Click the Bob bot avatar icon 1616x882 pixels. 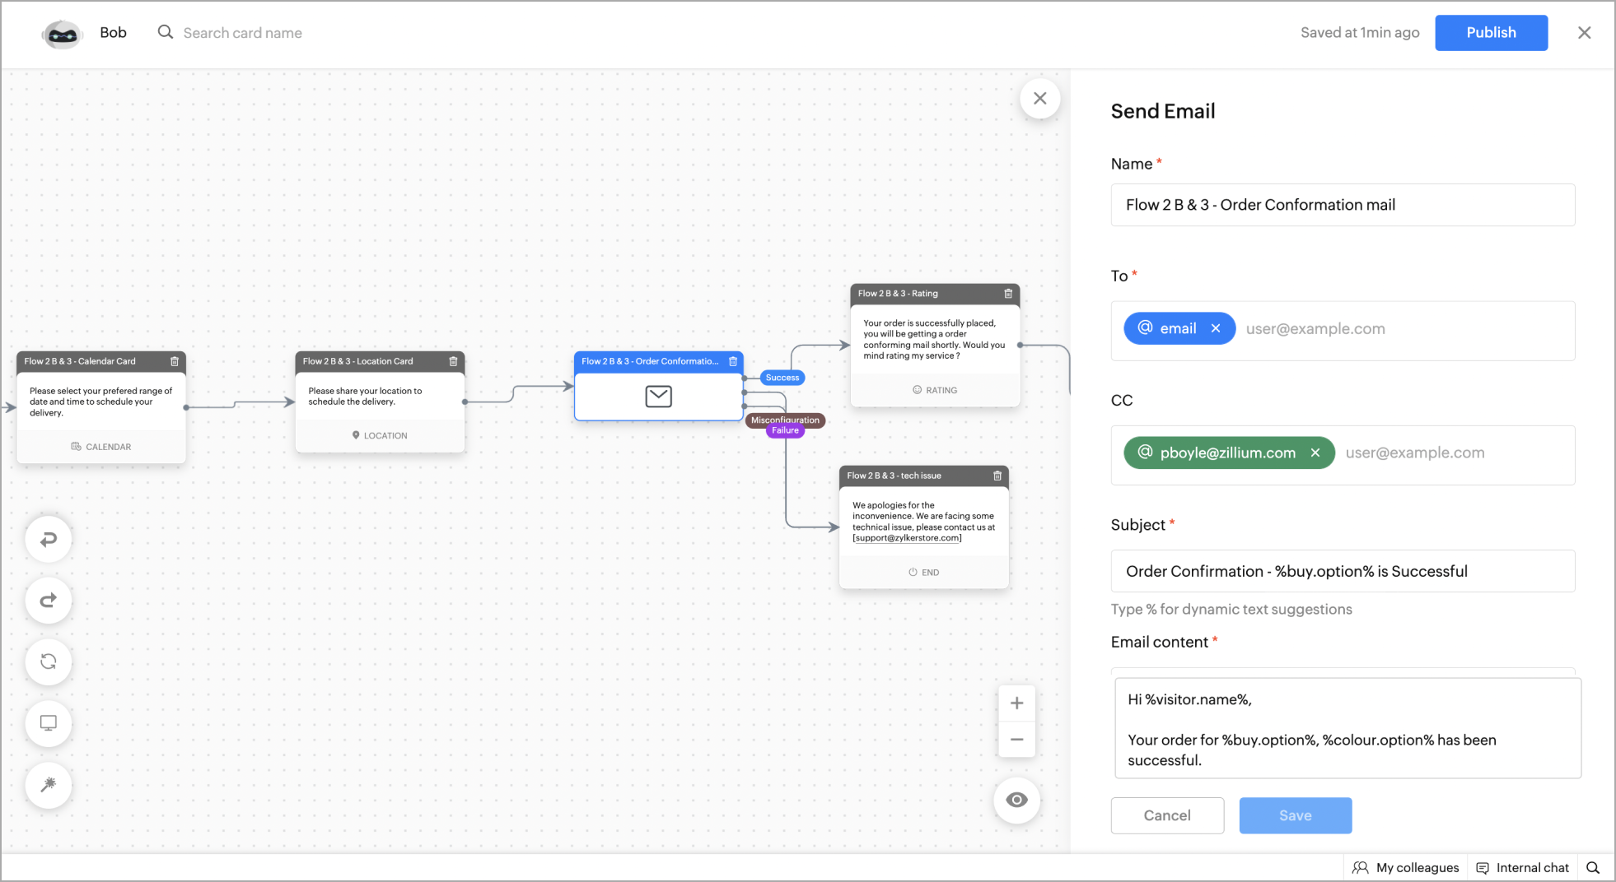pos(62,34)
